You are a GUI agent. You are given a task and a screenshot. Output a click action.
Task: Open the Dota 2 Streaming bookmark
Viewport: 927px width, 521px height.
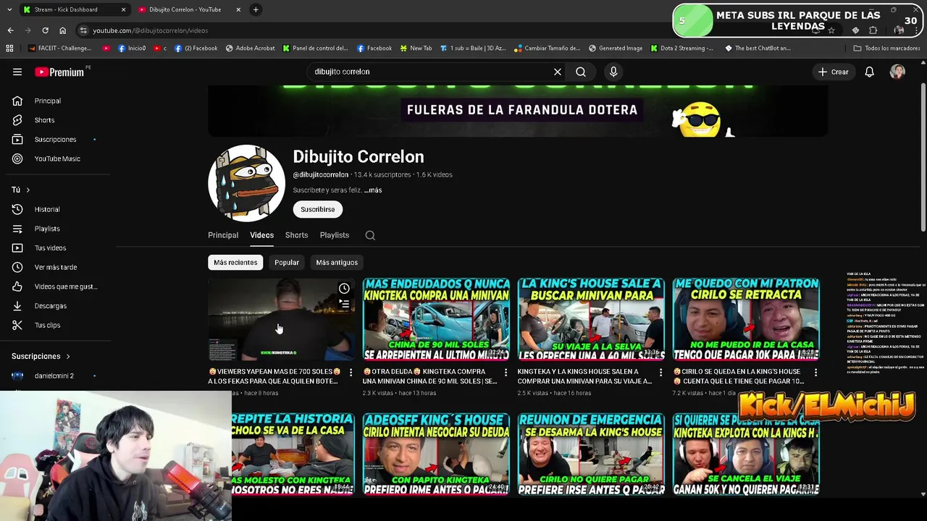click(681, 48)
